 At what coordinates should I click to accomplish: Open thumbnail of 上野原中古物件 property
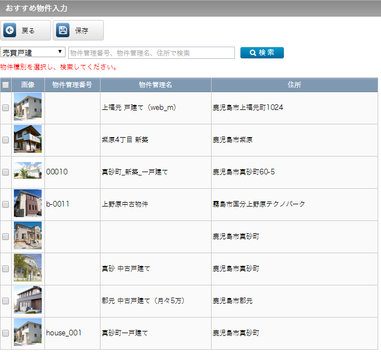(28, 203)
